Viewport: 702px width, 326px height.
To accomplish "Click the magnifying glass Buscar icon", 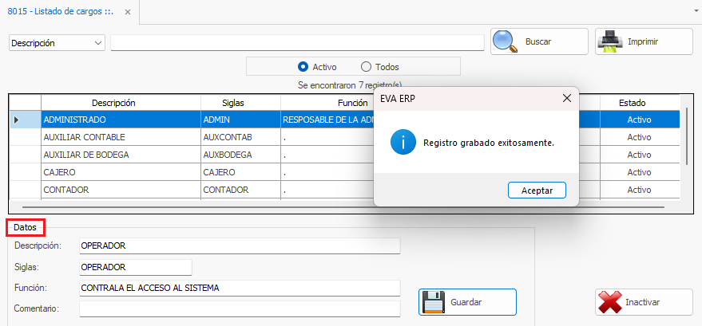I will (x=505, y=41).
